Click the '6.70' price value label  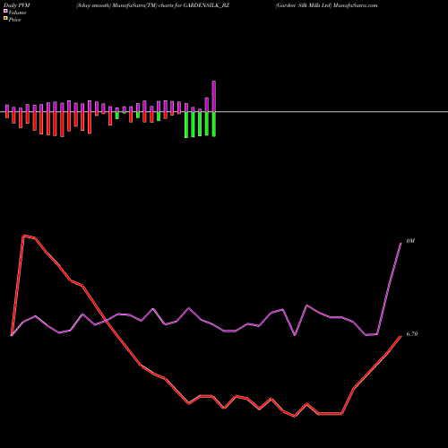point(412,334)
